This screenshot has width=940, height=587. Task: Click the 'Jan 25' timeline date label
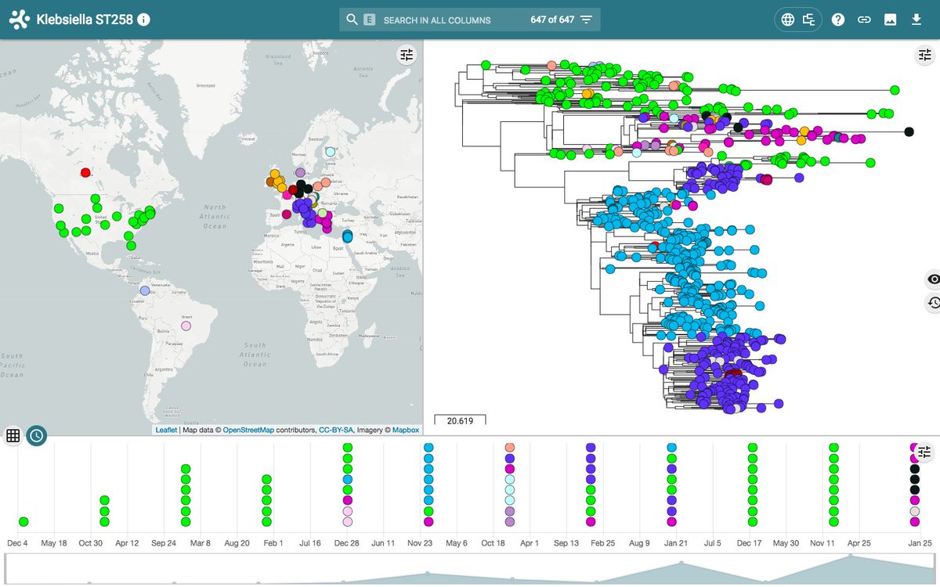coord(920,543)
